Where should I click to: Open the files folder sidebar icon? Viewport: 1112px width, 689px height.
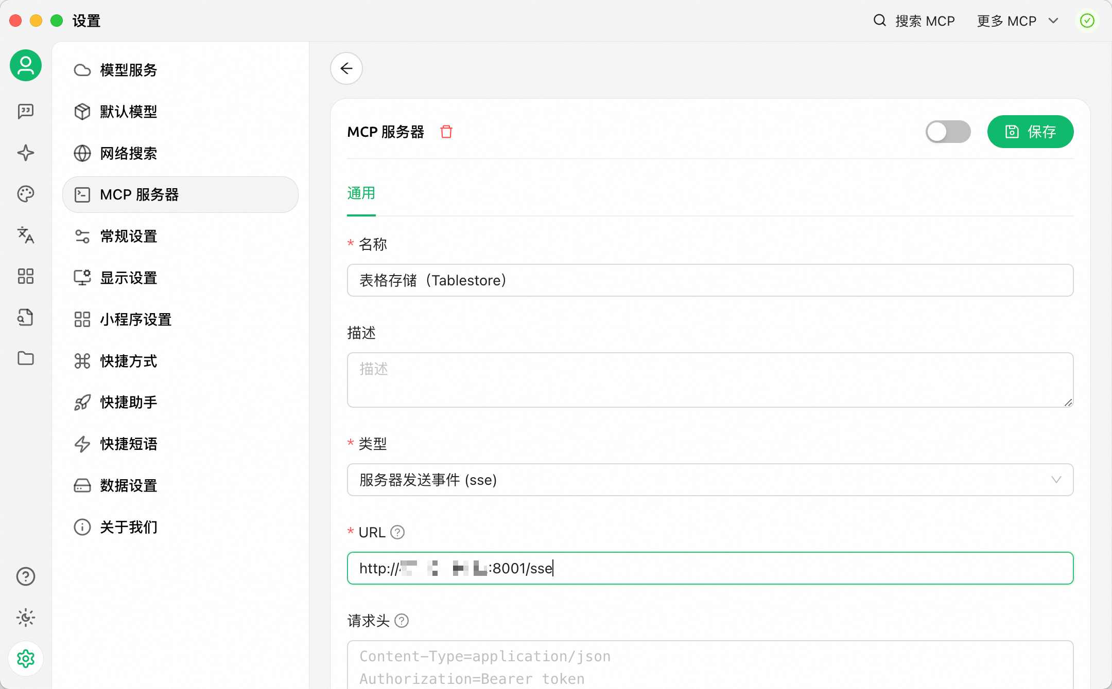[25, 358]
